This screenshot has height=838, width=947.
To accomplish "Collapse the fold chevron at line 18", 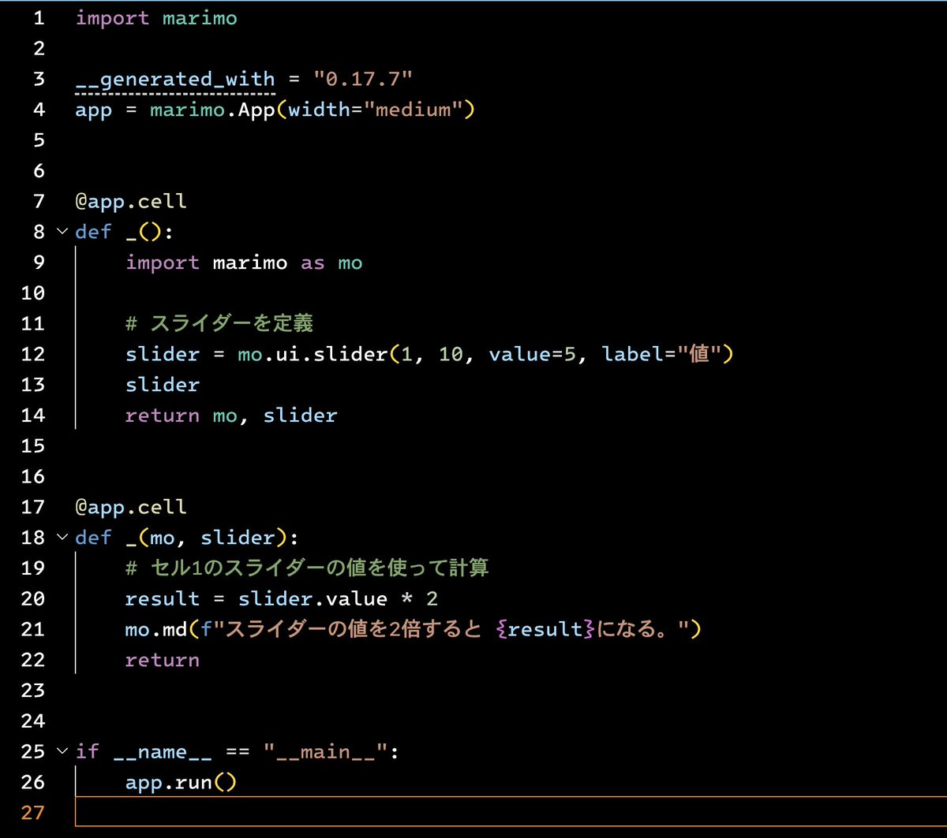I will pyautogui.click(x=62, y=538).
